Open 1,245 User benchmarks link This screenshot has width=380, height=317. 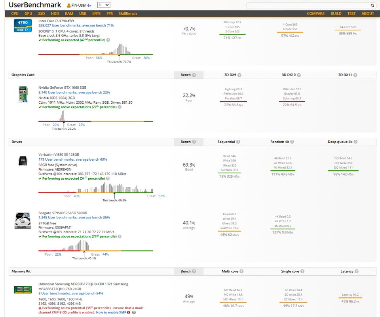(x=74, y=217)
